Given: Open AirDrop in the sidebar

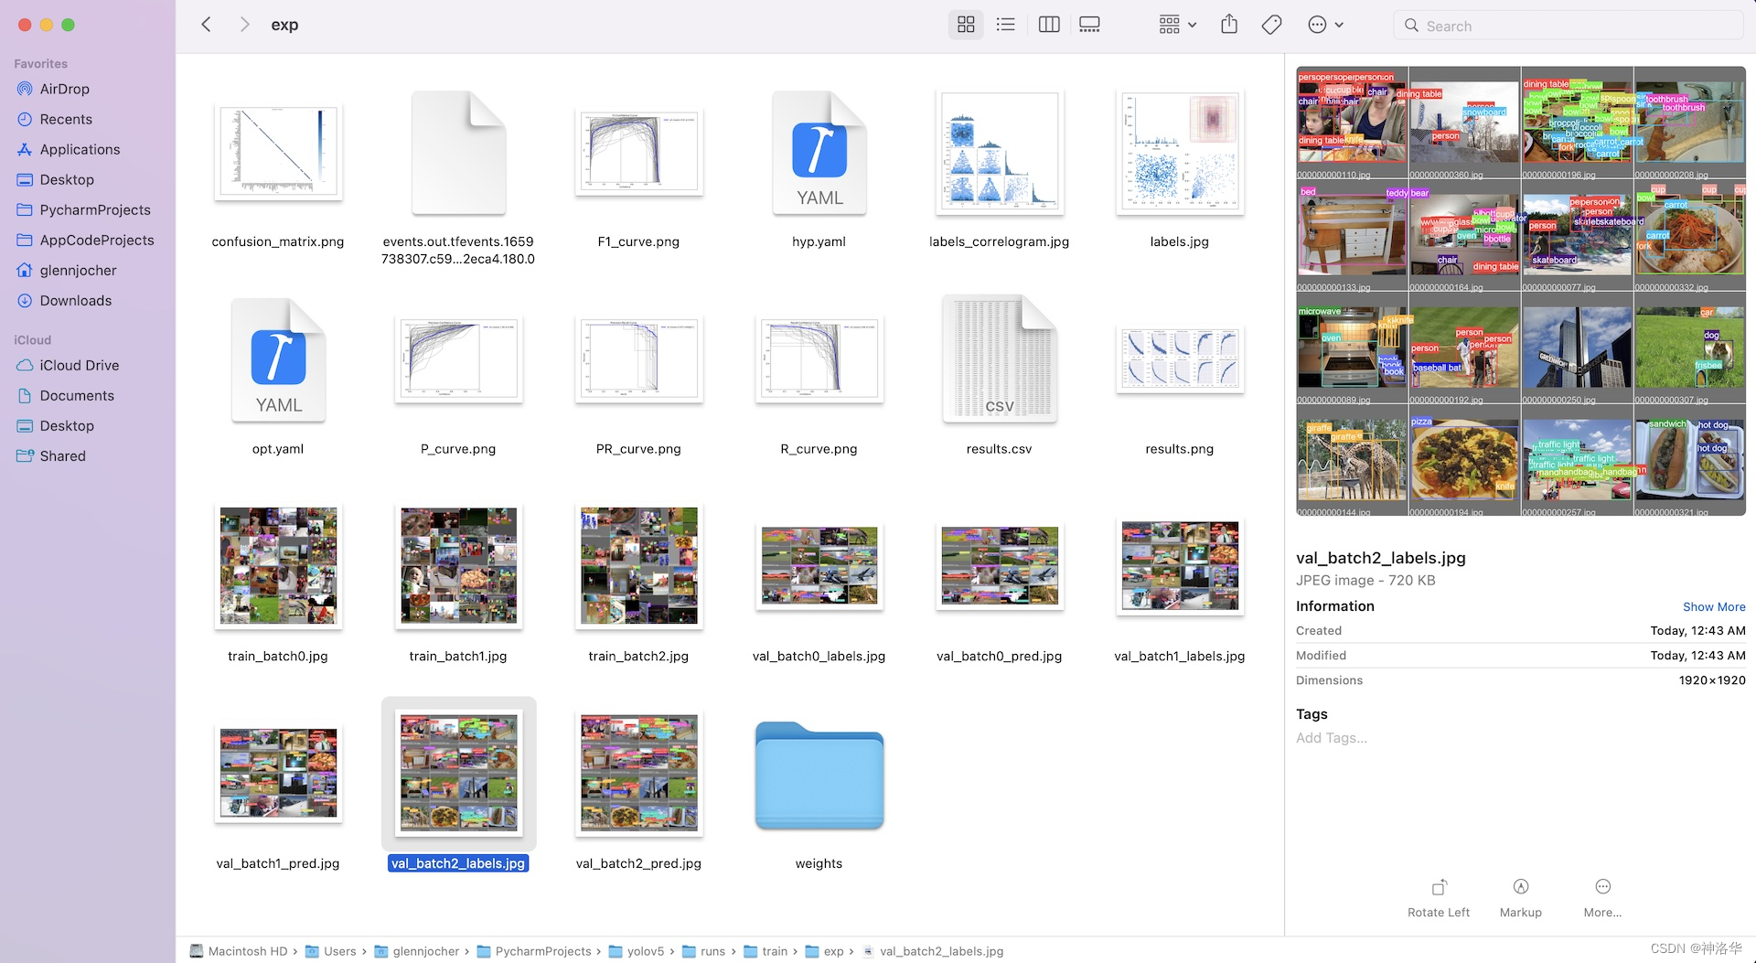Looking at the screenshot, I should tap(65, 89).
